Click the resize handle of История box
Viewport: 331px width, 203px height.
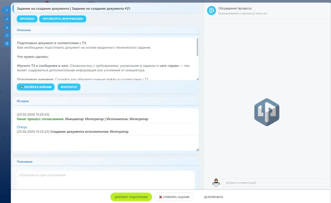point(197,149)
